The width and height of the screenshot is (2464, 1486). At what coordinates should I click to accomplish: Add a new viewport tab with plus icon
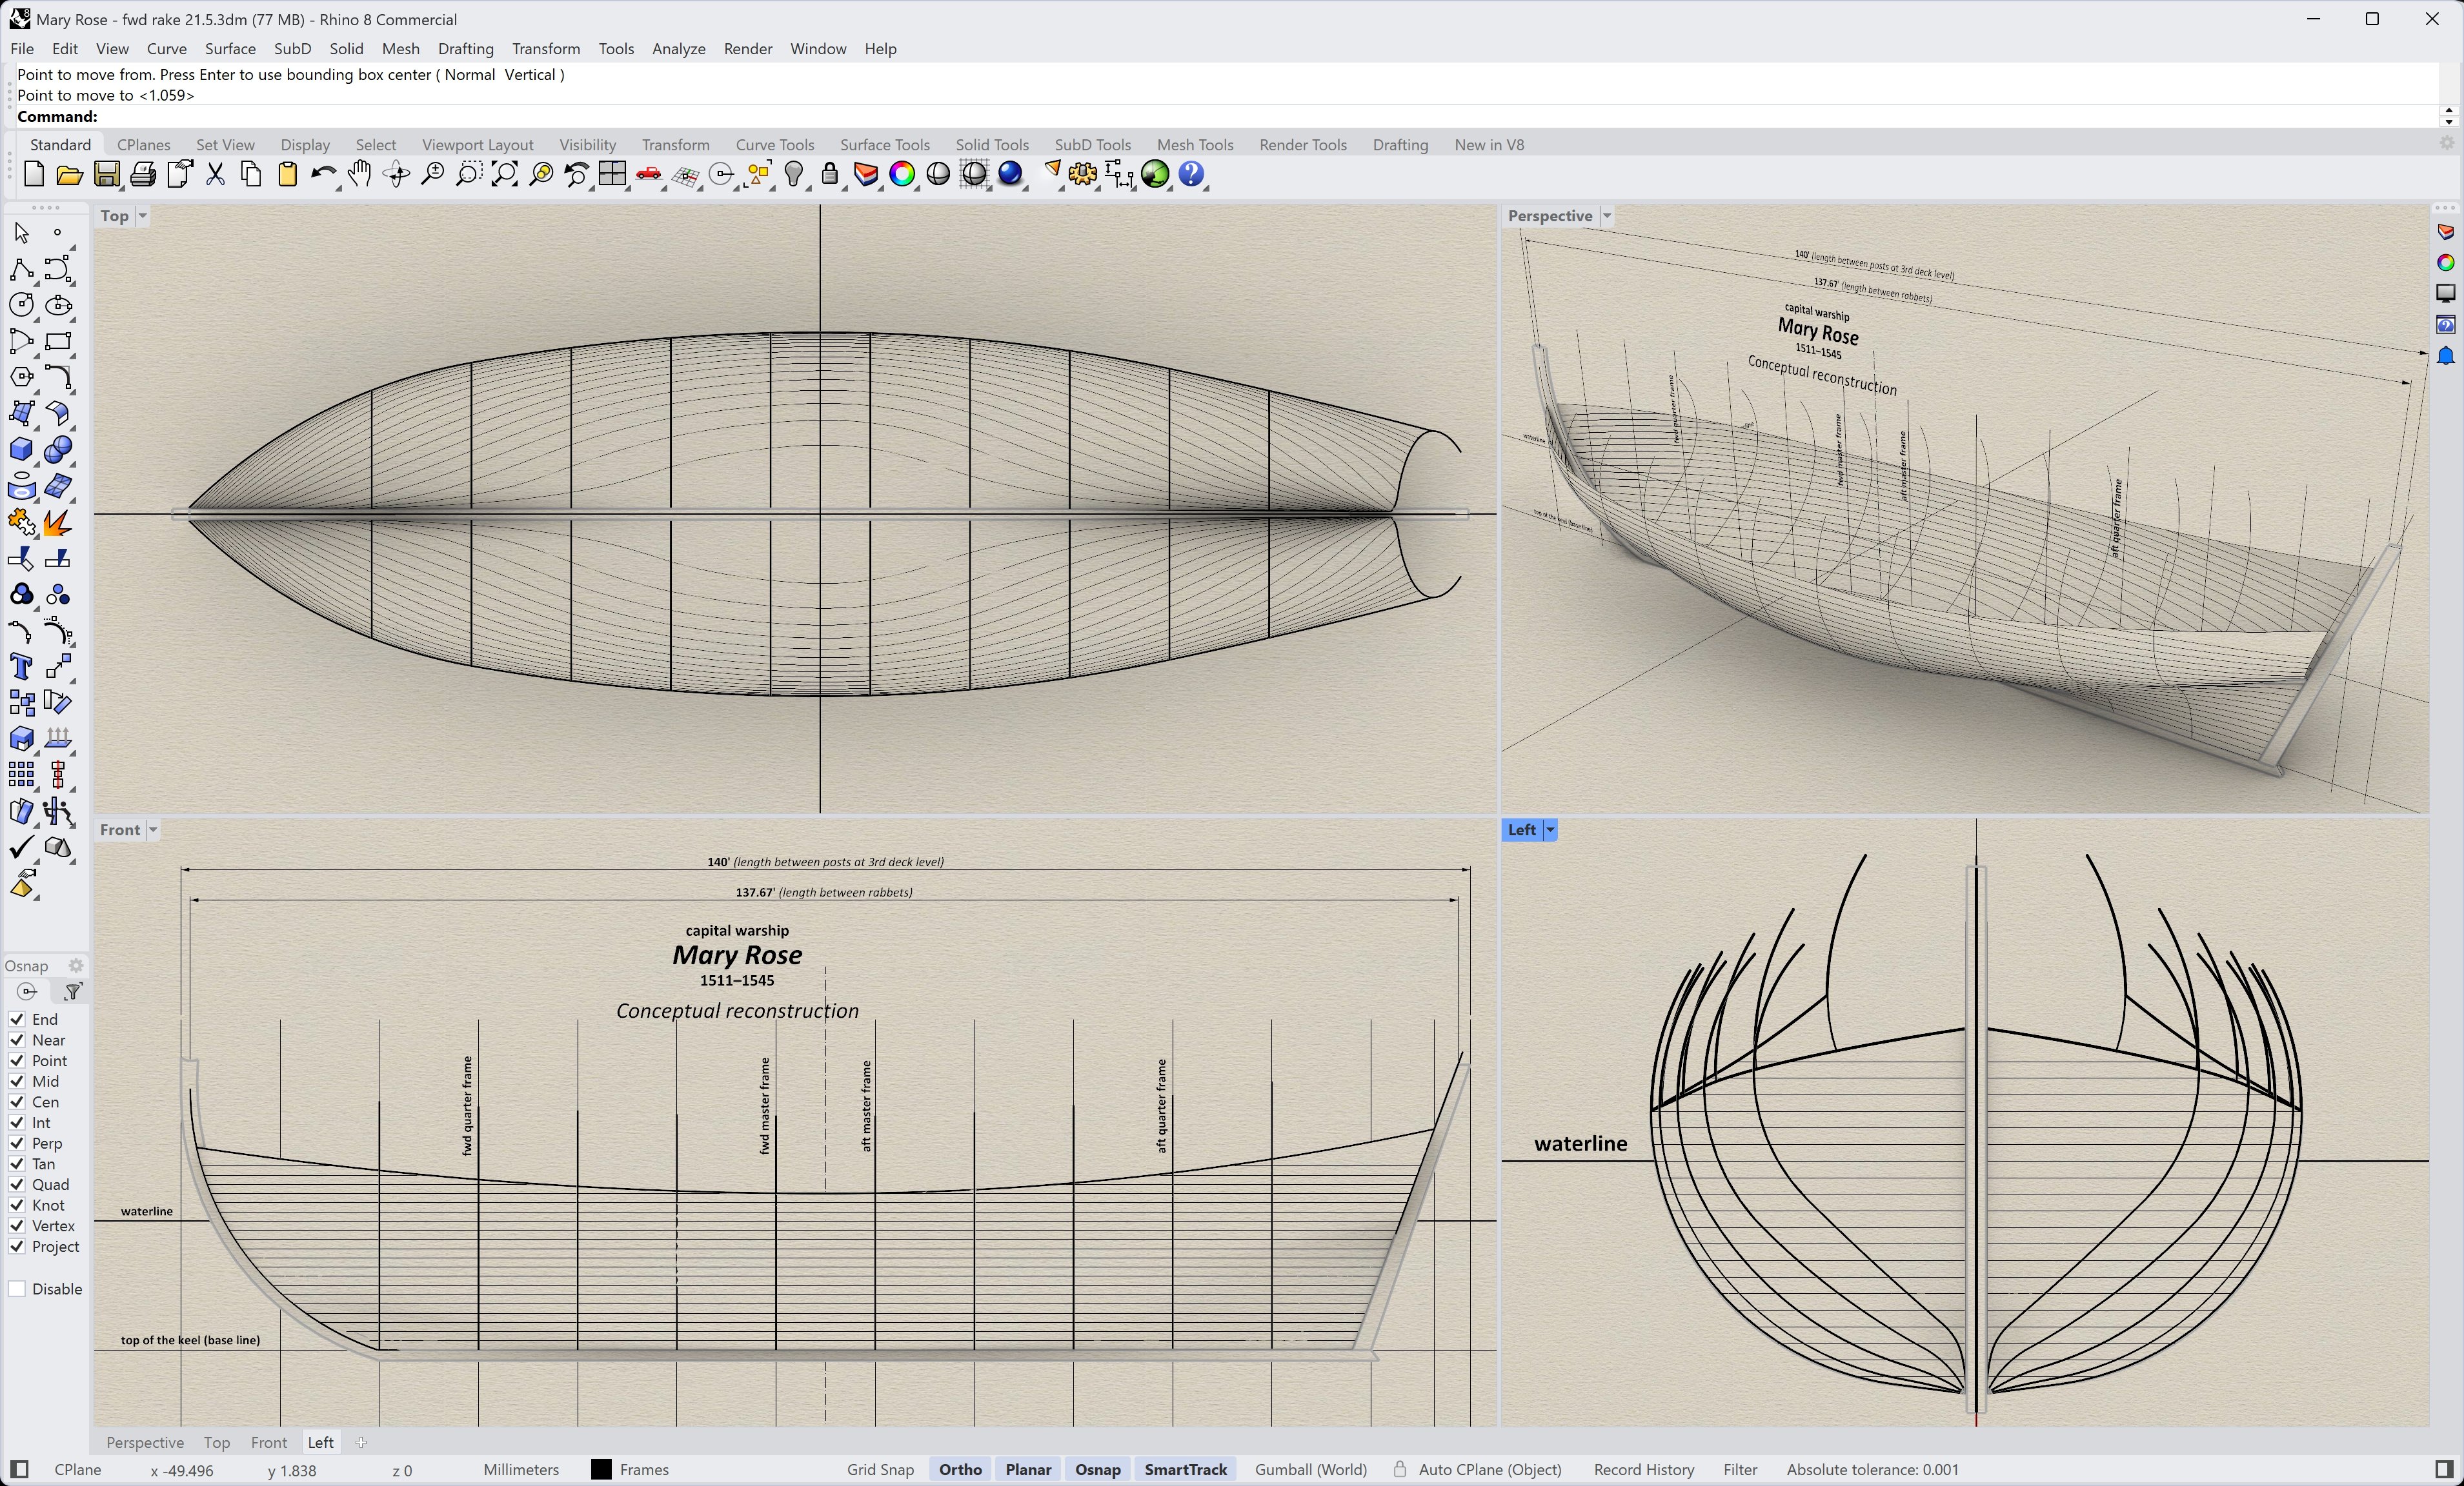(361, 1443)
